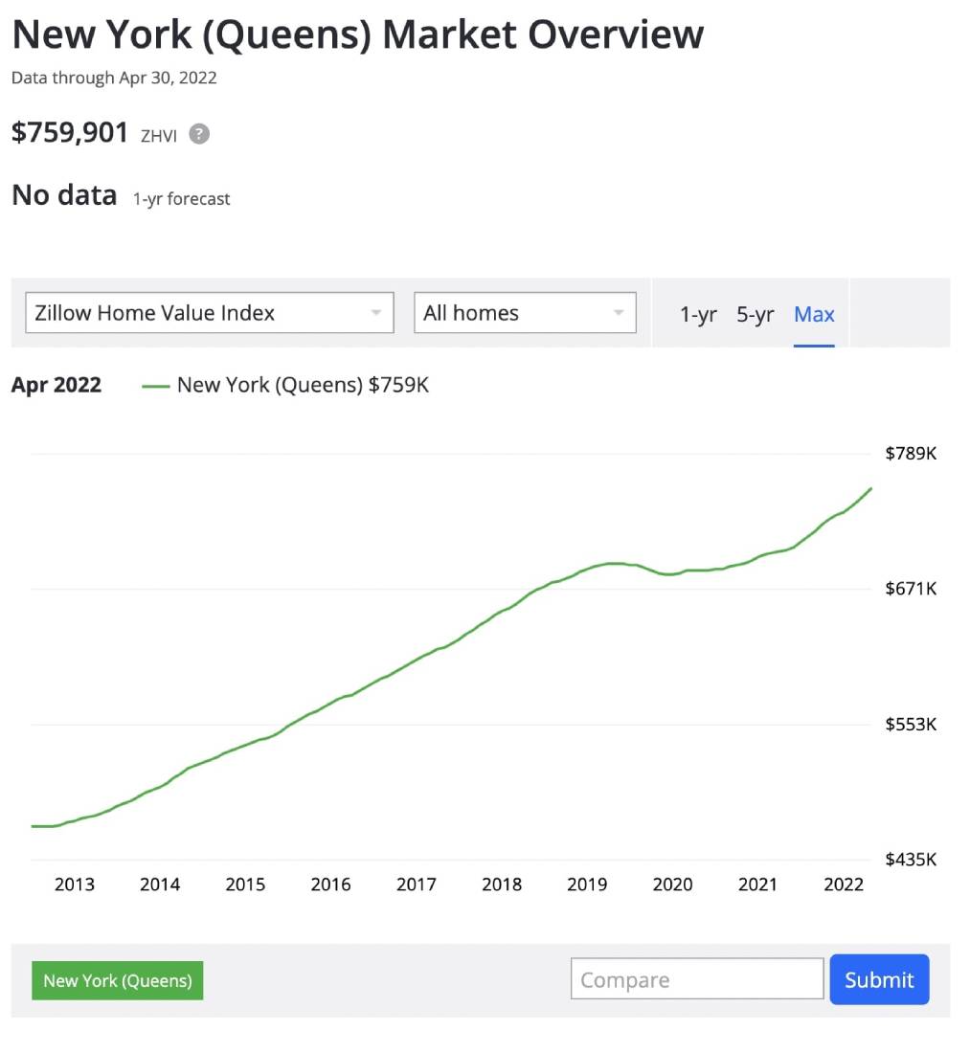Expand the All homes dropdown

pyautogui.click(x=525, y=313)
